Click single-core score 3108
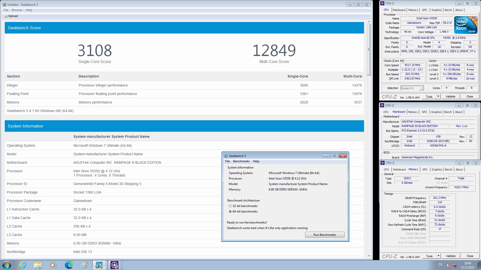 pos(95,50)
